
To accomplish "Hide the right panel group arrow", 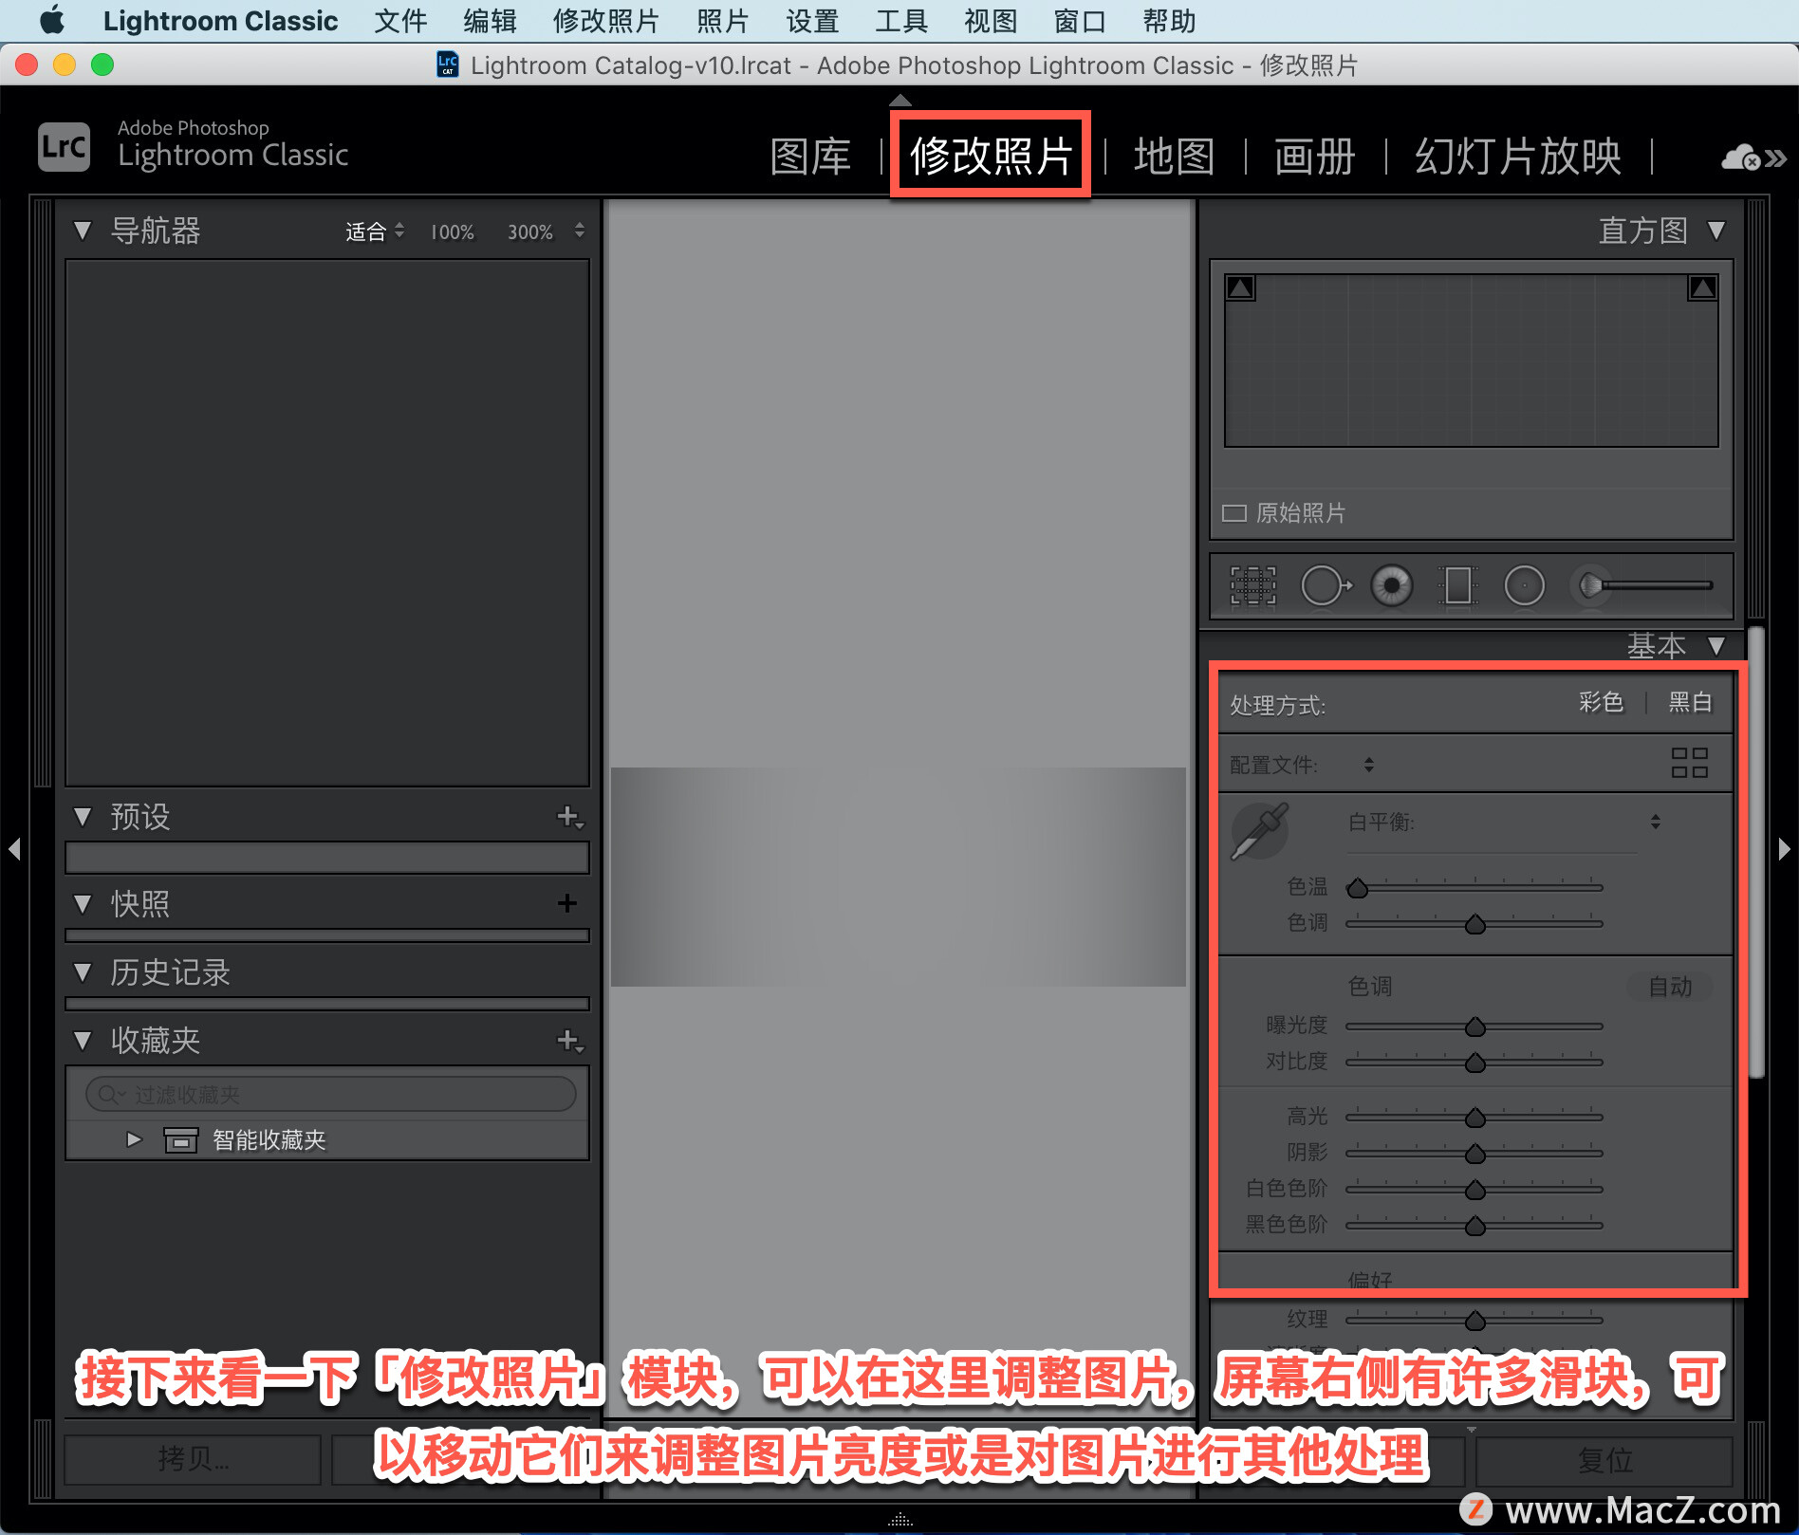I will 1784,848.
